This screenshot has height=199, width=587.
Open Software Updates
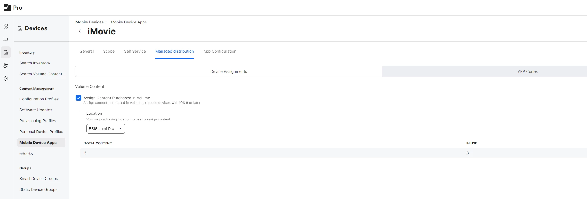pos(36,110)
